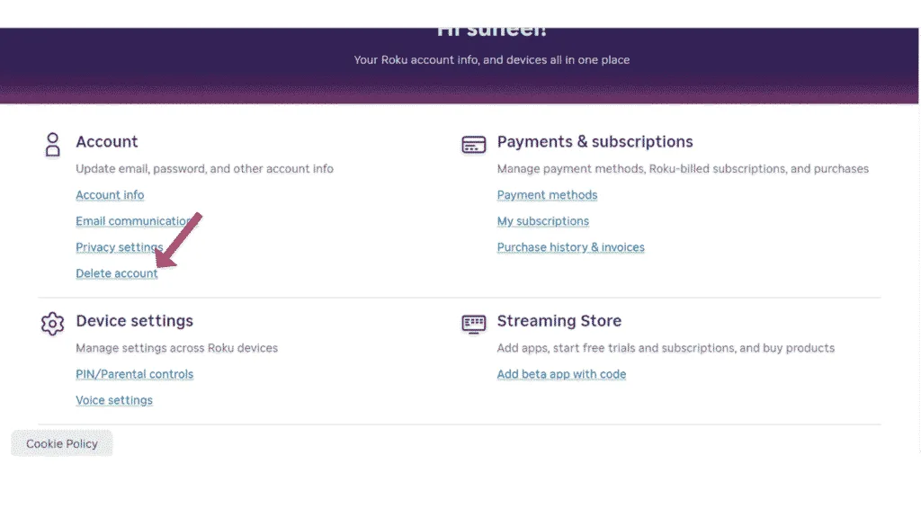Click the Payments credit card icon
This screenshot has width=921, height=518.
tap(473, 145)
